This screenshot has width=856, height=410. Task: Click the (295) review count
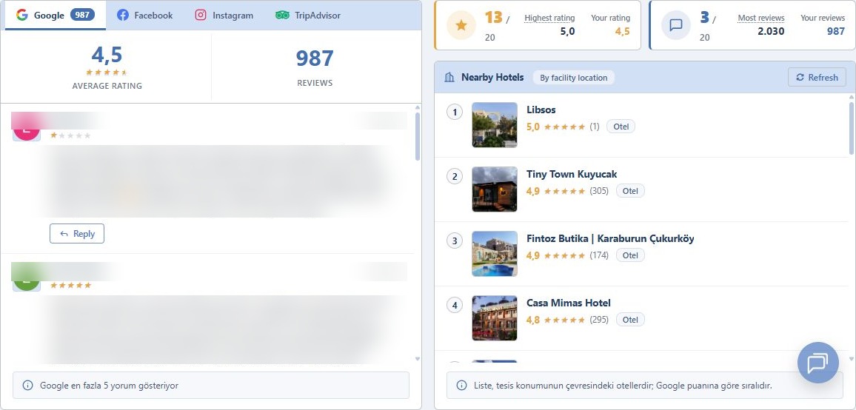[599, 320]
